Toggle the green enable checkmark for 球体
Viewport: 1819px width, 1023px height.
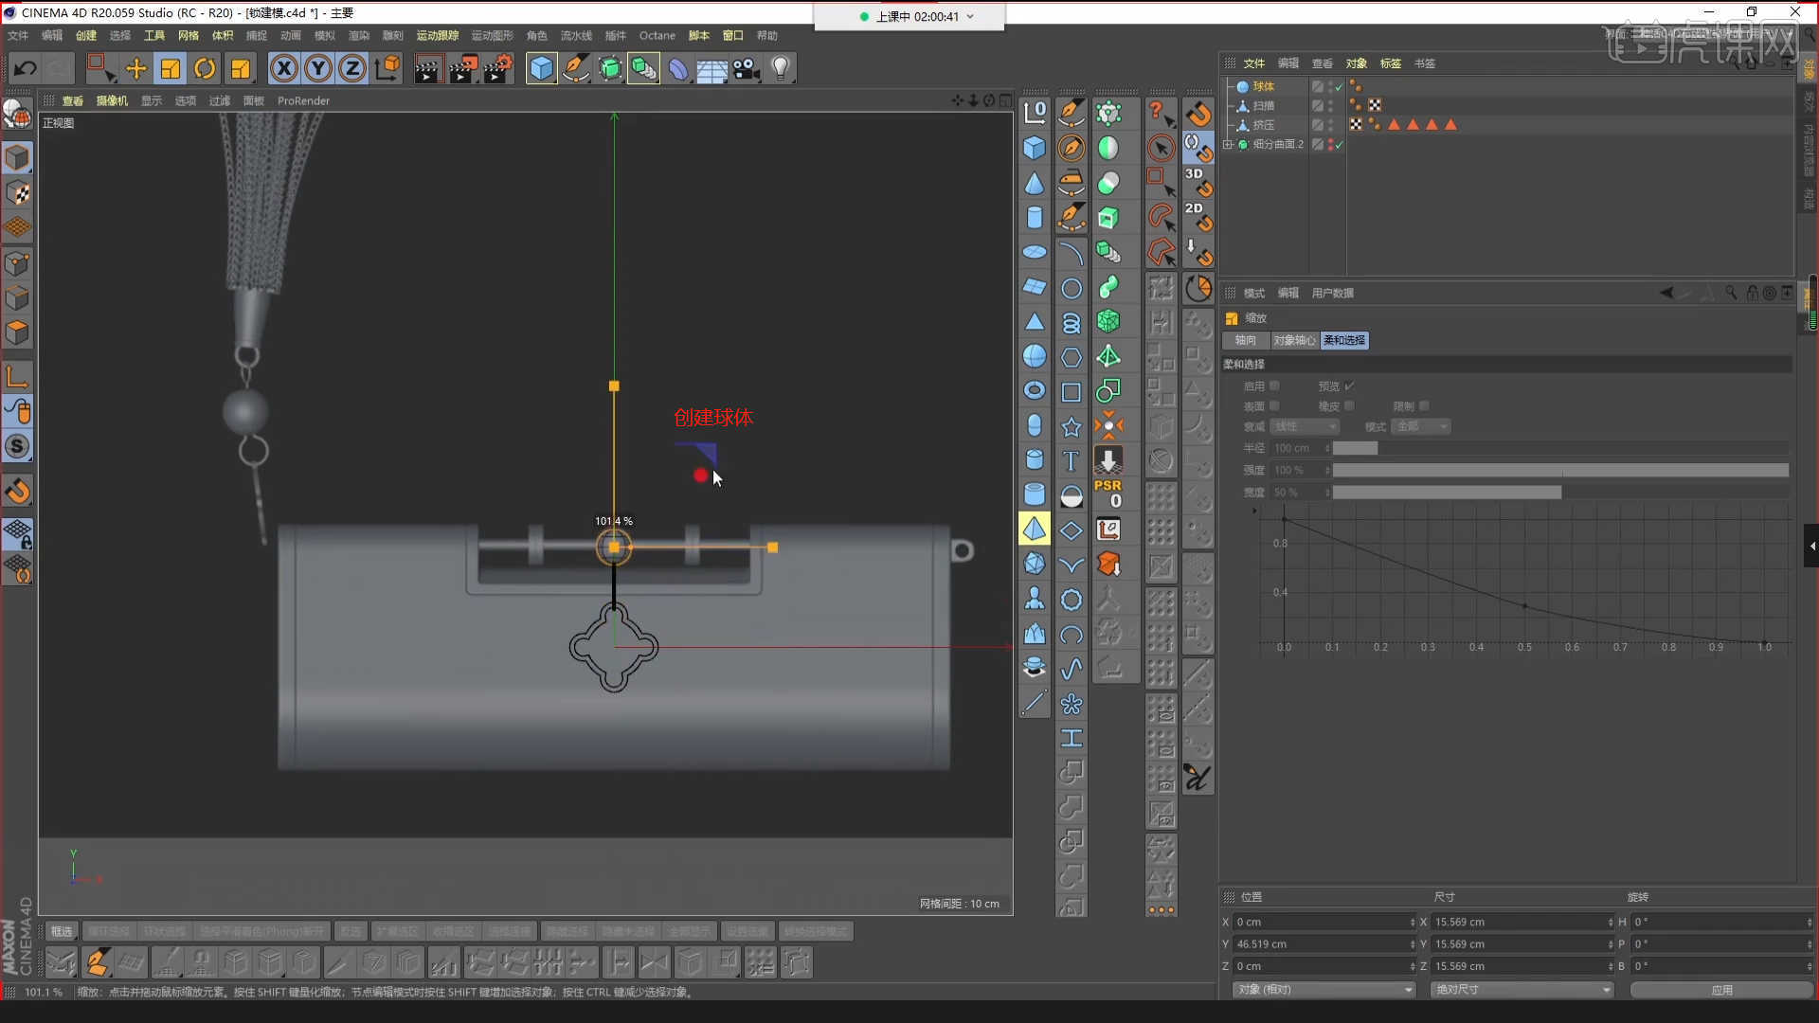[x=1339, y=86]
